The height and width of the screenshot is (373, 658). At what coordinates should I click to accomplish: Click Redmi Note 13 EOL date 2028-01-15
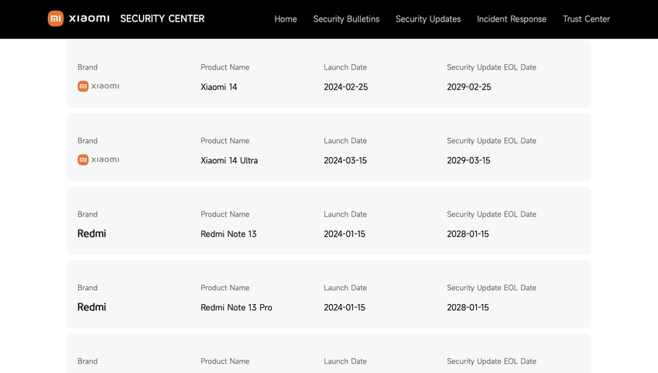point(468,234)
